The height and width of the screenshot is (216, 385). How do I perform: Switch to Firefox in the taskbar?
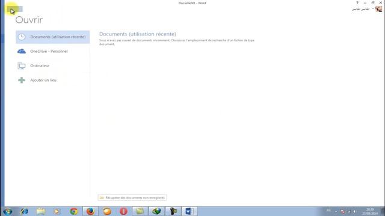(x=90, y=211)
